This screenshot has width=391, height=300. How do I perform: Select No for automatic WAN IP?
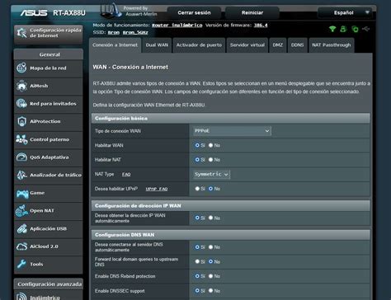(210, 218)
